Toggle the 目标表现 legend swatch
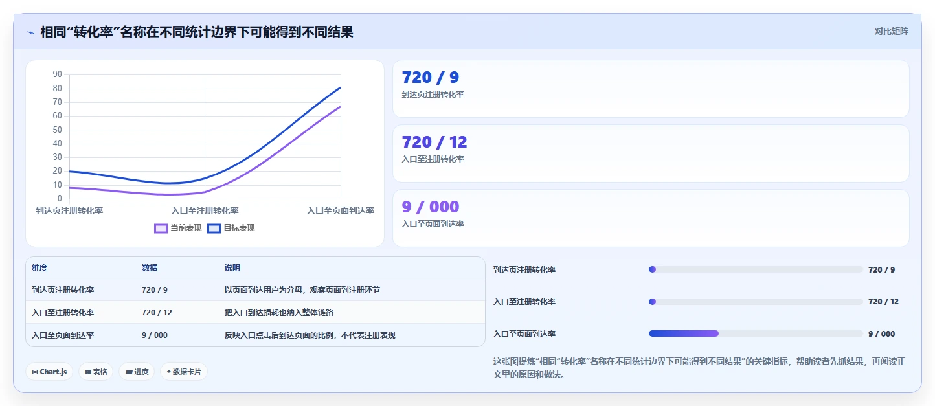Image resolution: width=935 pixels, height=406 pixels. [214, 228]
